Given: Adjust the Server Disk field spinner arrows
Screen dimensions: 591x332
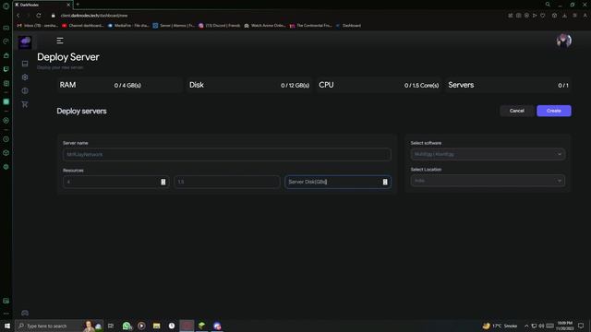Looking at the screenshot, I should 385,182.
